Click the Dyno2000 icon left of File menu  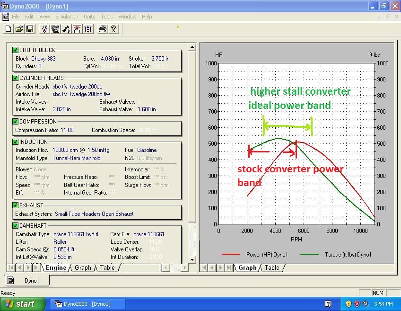[6, 17]
